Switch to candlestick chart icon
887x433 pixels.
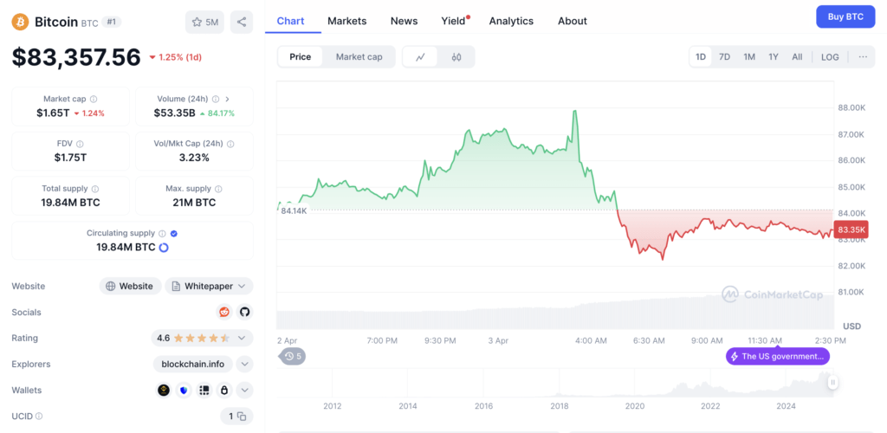(456, 57)
